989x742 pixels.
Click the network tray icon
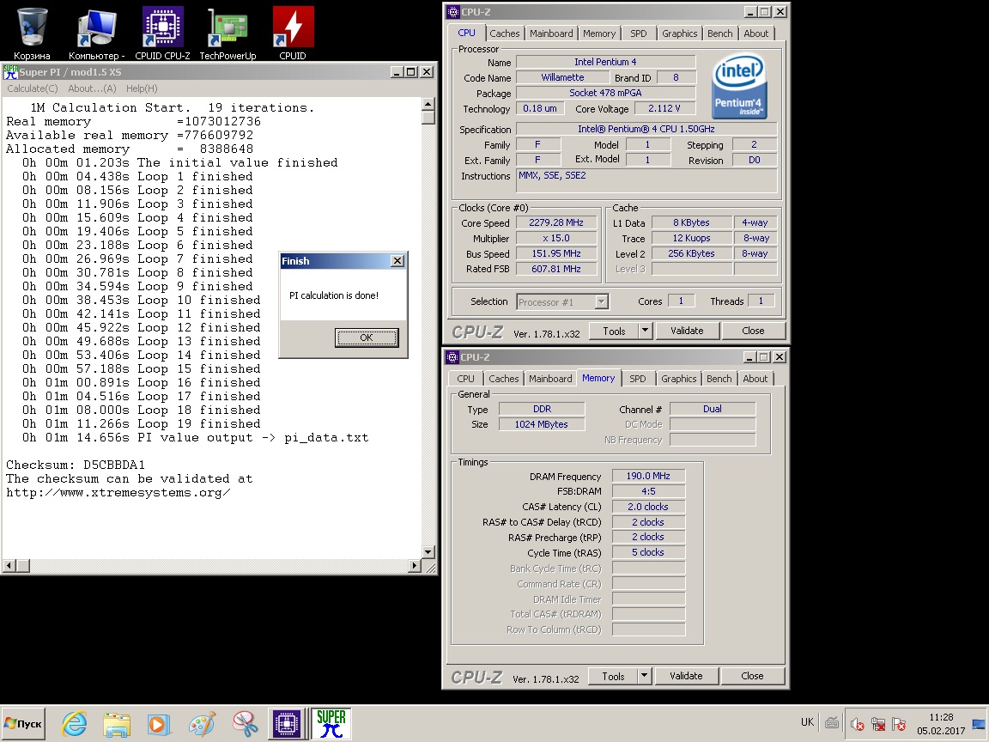878,724
